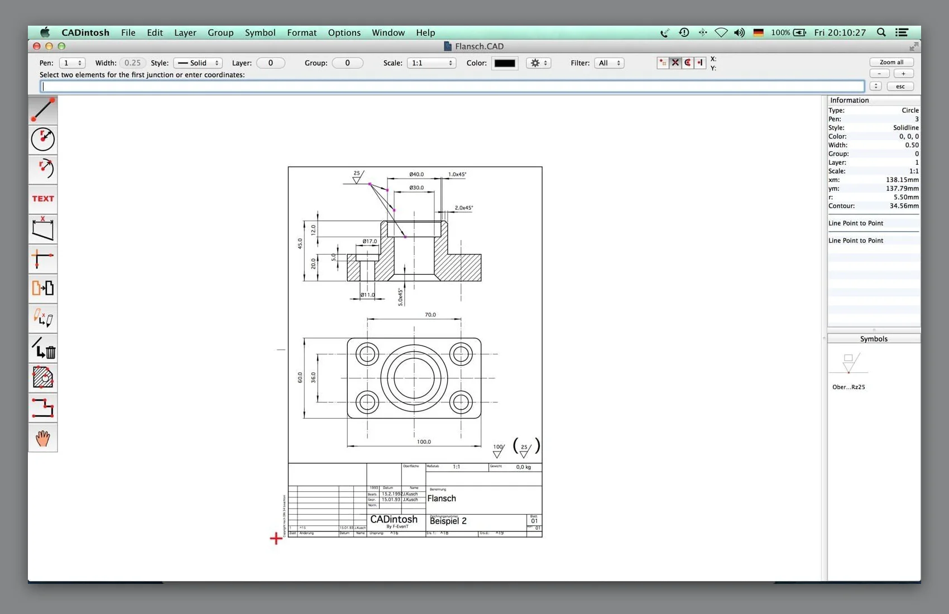Screen dimensions: 949x614
Task: Click the Width value field
Action: point(132,63)
